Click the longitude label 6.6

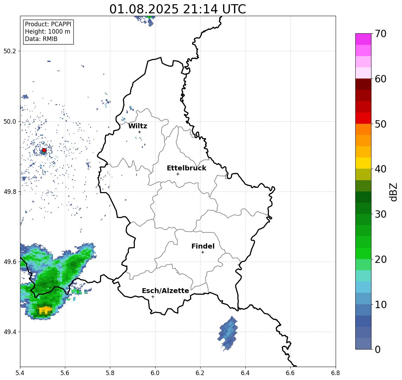tap(290, 373)
